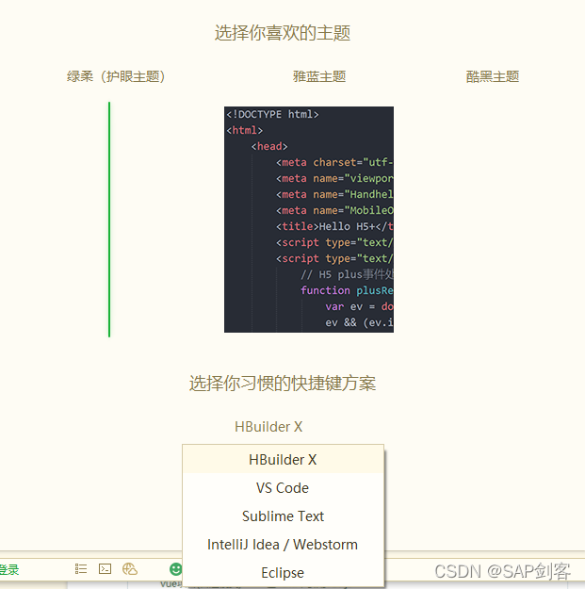Open the terminal icon in status bar
585x589 pixels.
105,568
